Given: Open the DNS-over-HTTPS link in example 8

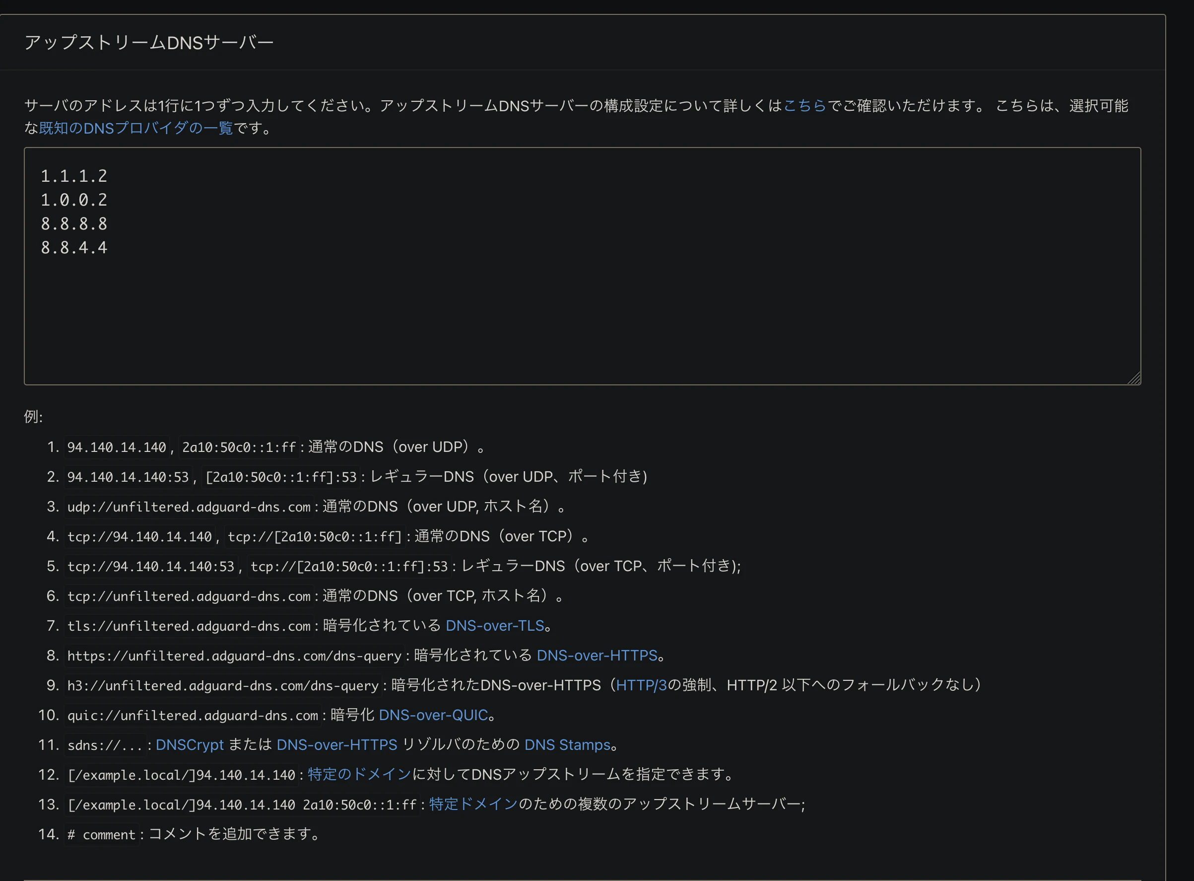Looking at the screenshot, I should pos(597,656).
